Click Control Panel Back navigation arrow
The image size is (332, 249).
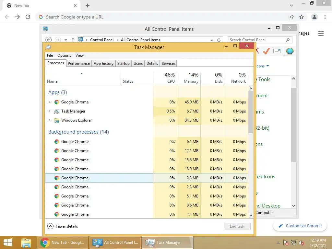point(49,40)
